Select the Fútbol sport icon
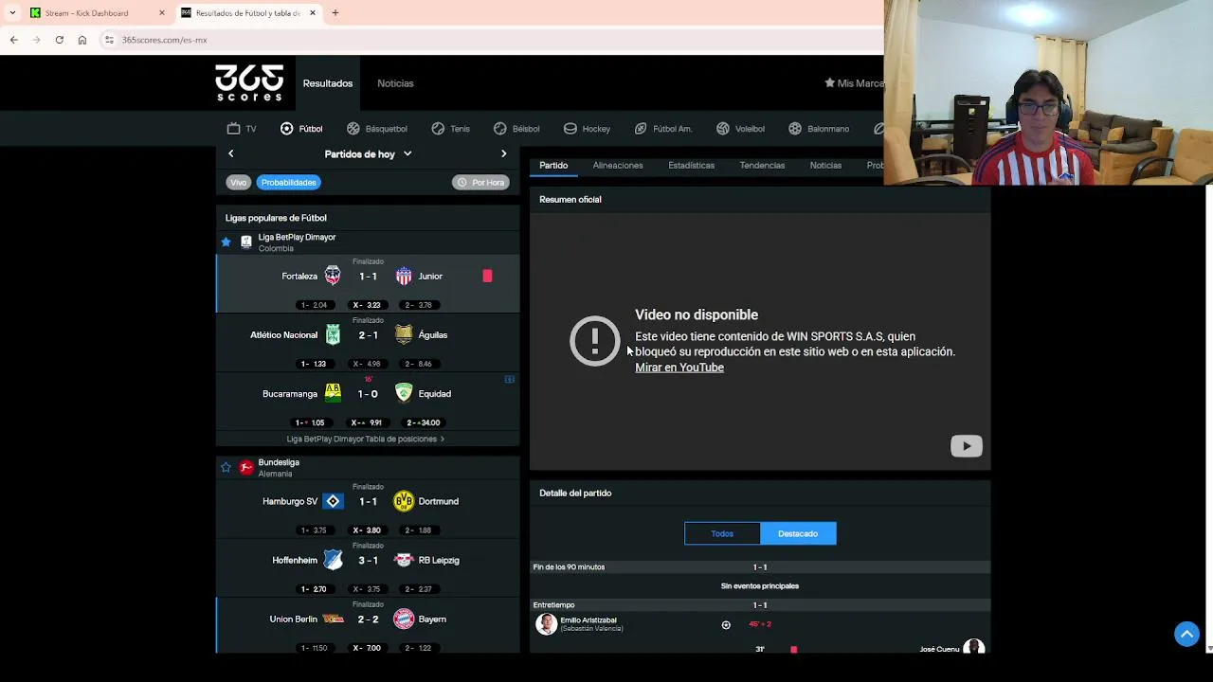The image size is (1213, 682). [286, 128]
